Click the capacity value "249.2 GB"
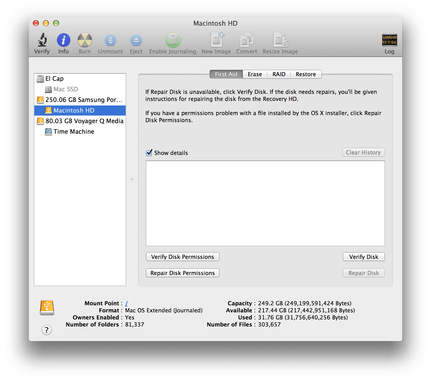Viewport: 431px width, 381px height. click(270, 303)
